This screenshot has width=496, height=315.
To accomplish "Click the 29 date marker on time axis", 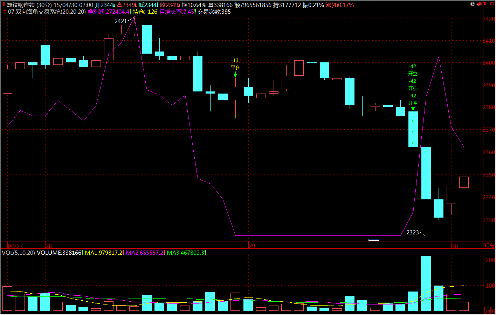I will point(252,246).
